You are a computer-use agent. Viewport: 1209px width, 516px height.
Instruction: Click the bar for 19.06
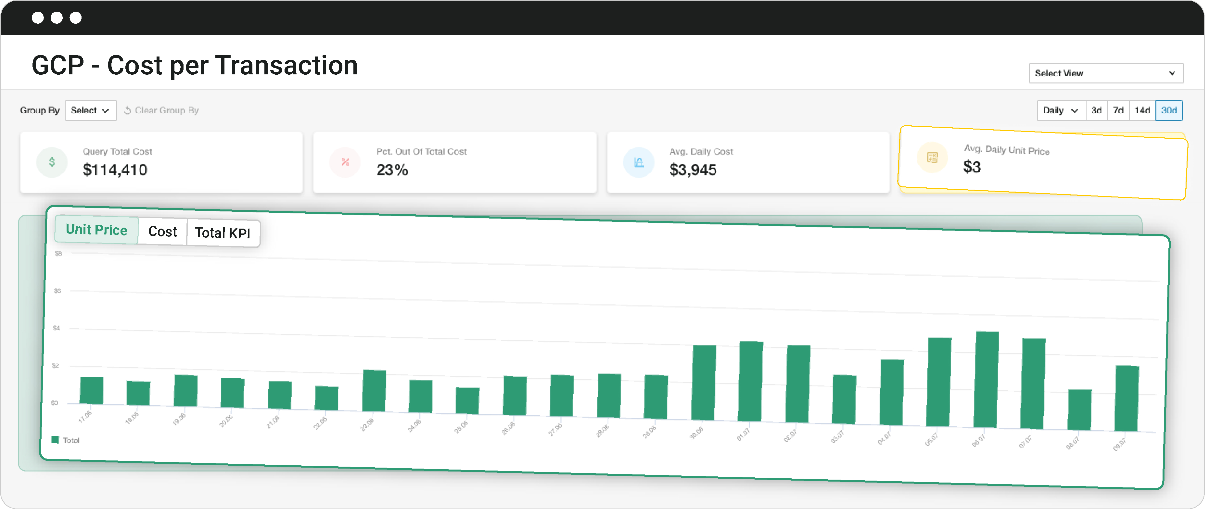tap(186, 391)
